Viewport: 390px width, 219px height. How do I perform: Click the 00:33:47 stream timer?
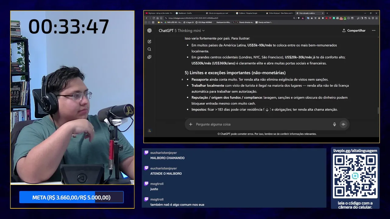69,26
